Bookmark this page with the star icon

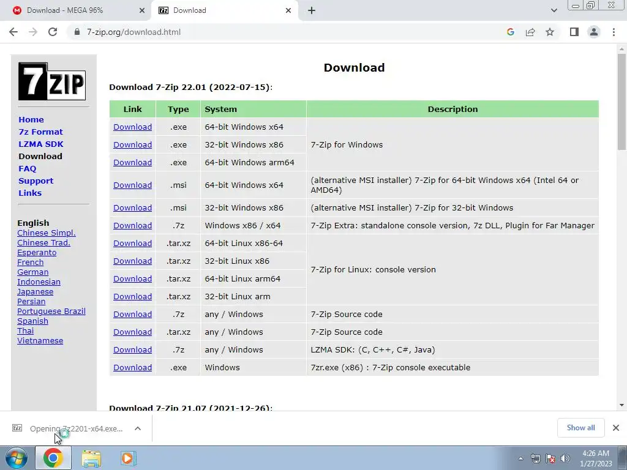coord(550,32)
